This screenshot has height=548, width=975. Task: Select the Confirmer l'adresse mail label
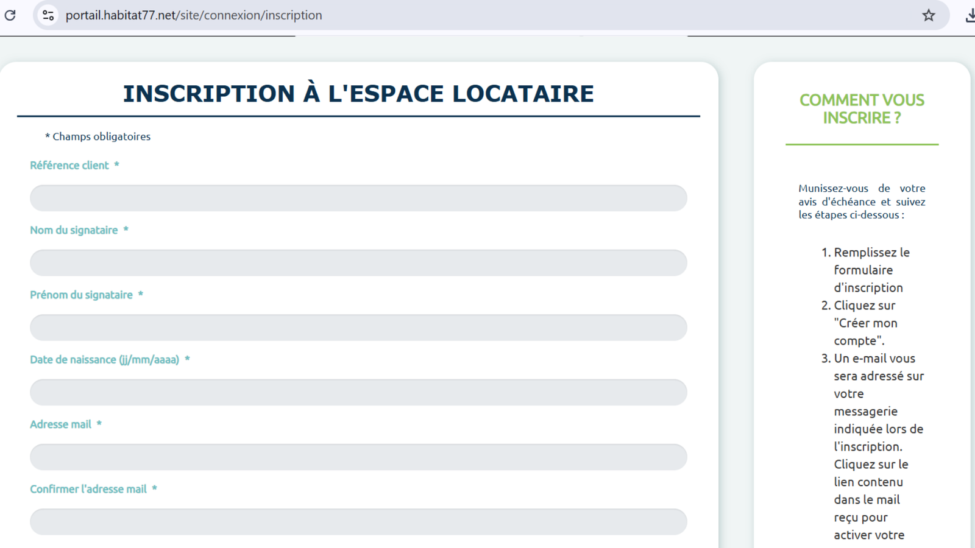pos(93,489)
